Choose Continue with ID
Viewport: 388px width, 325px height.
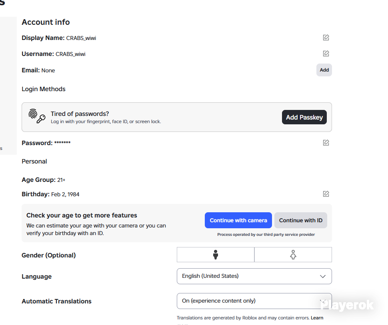click(301, 220)
